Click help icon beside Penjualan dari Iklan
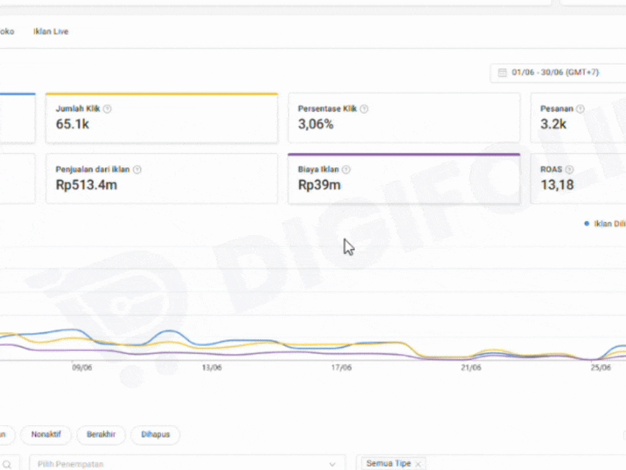 pos(137,170)
